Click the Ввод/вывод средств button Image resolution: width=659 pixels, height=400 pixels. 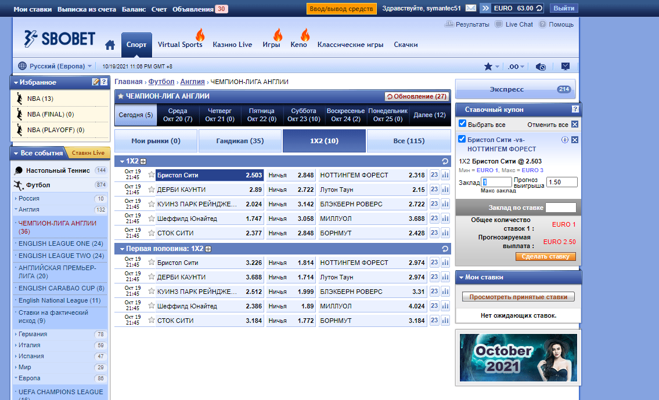(341, 9)
